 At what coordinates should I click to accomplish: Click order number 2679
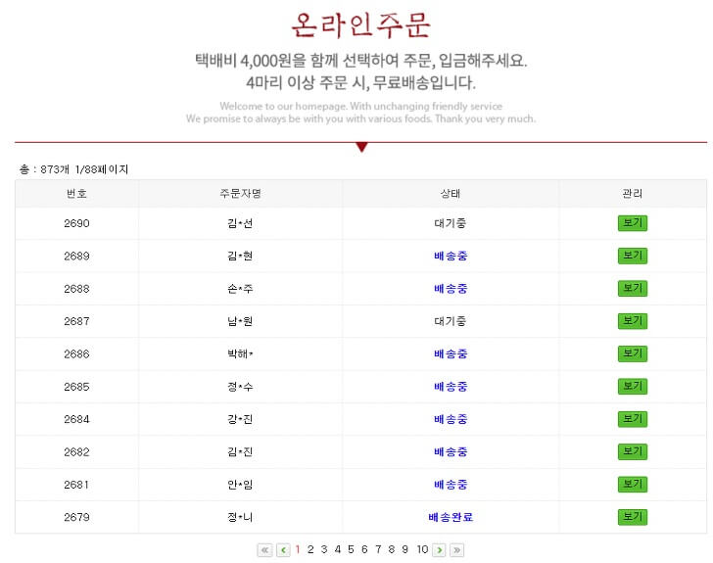click(76, 517)
